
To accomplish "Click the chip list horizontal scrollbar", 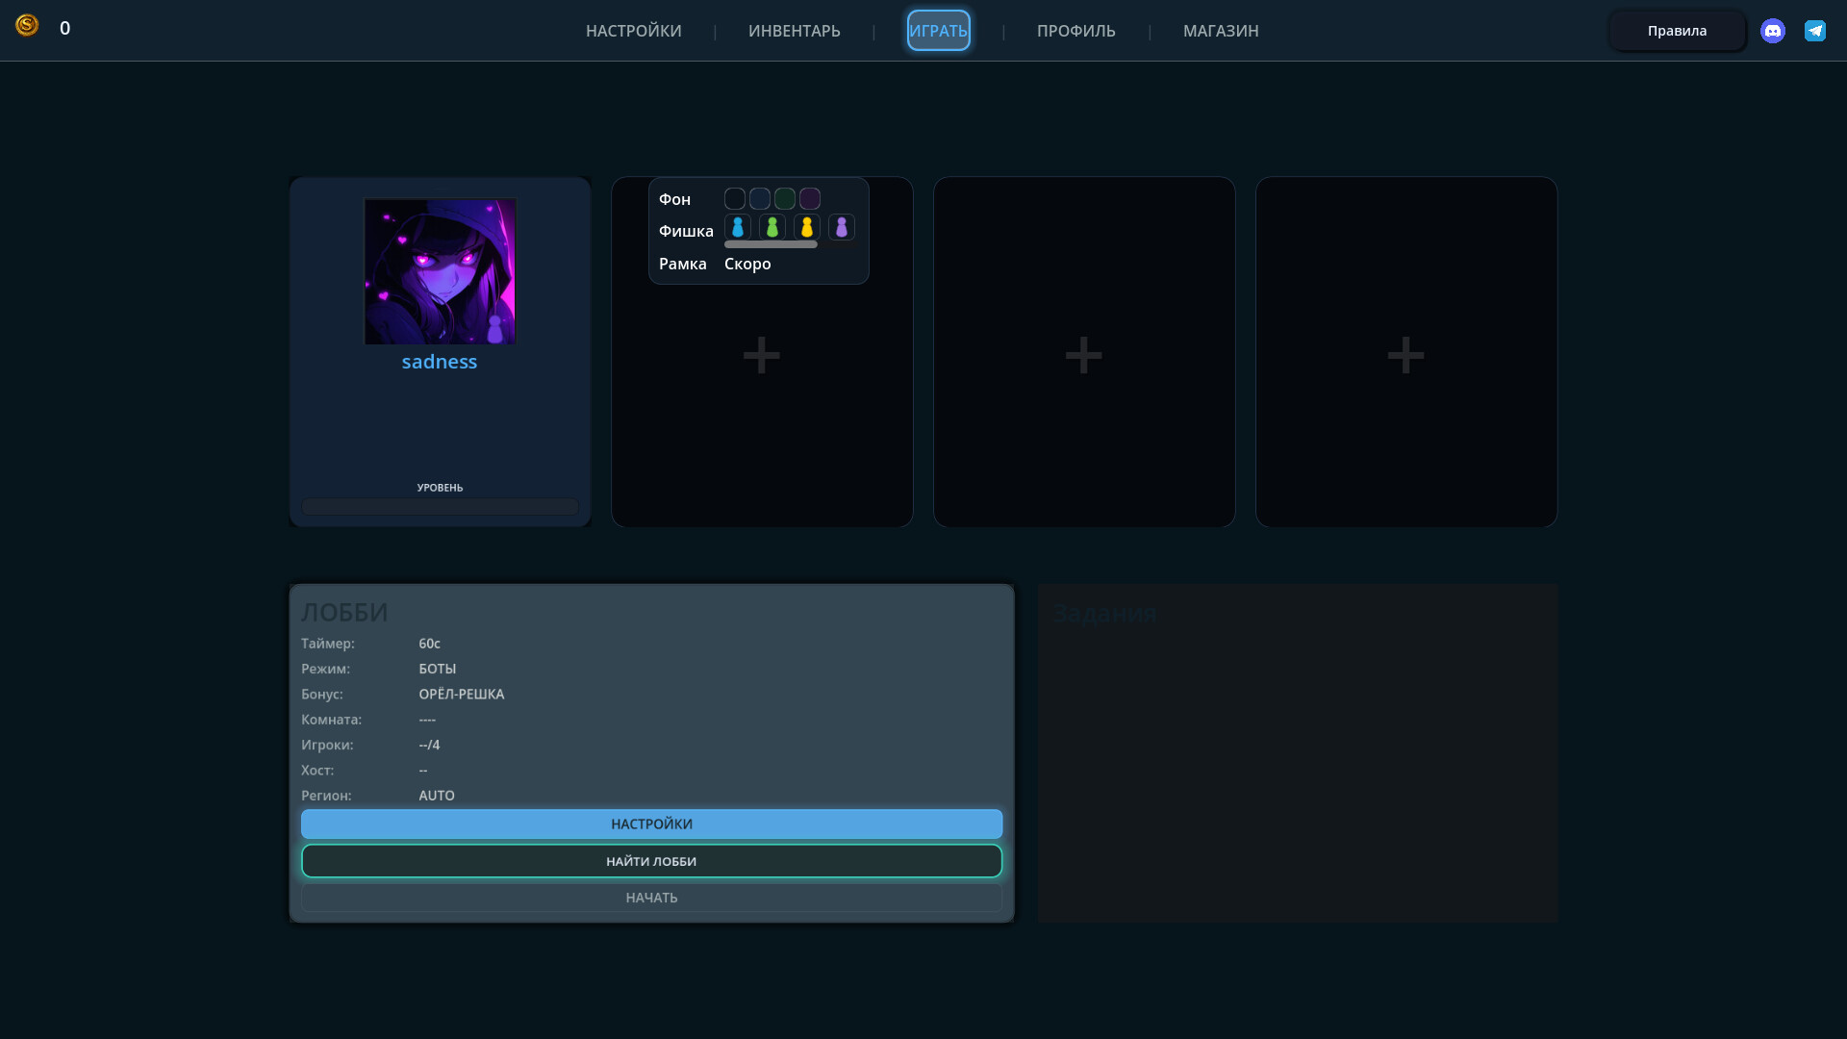I will 771,245.
